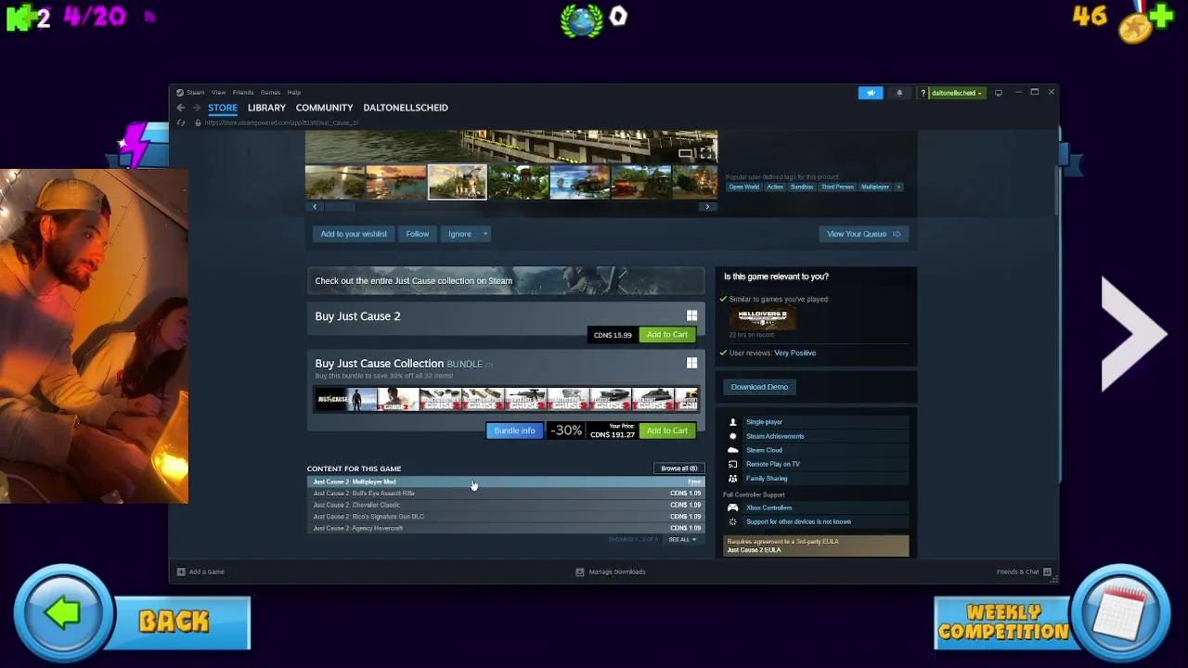Expand the media player to fullscreen
This screenshot has height=668, width=1188.
coord(707,152)
